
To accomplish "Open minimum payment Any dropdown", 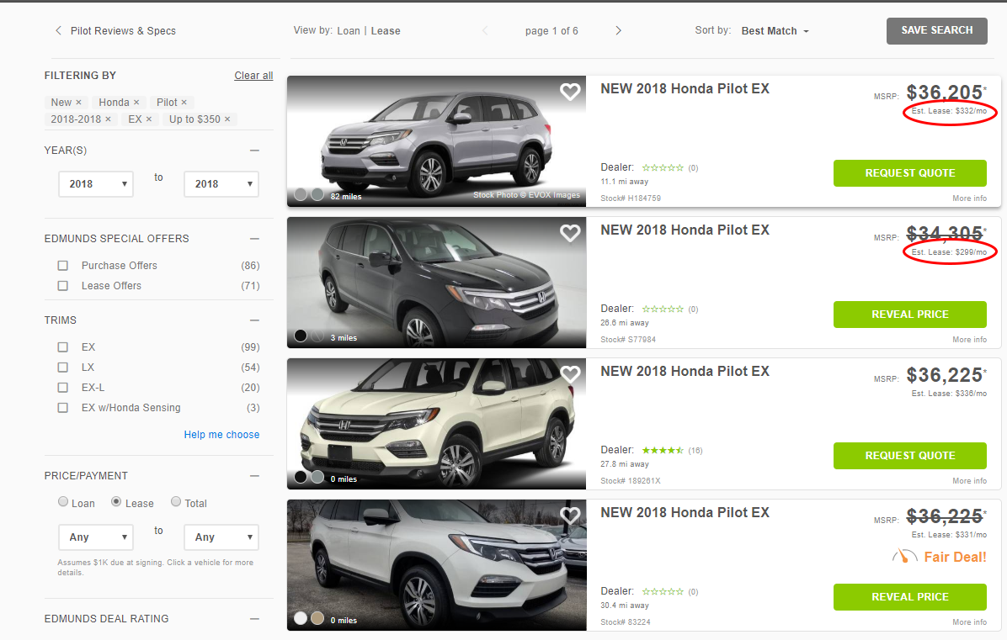I will coord(96,537).
